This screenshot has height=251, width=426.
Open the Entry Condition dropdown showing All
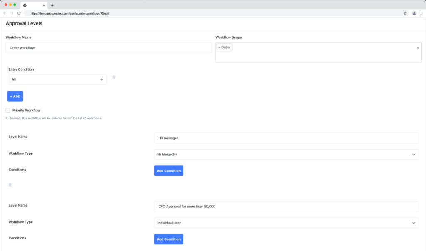[x=57, y=79]
